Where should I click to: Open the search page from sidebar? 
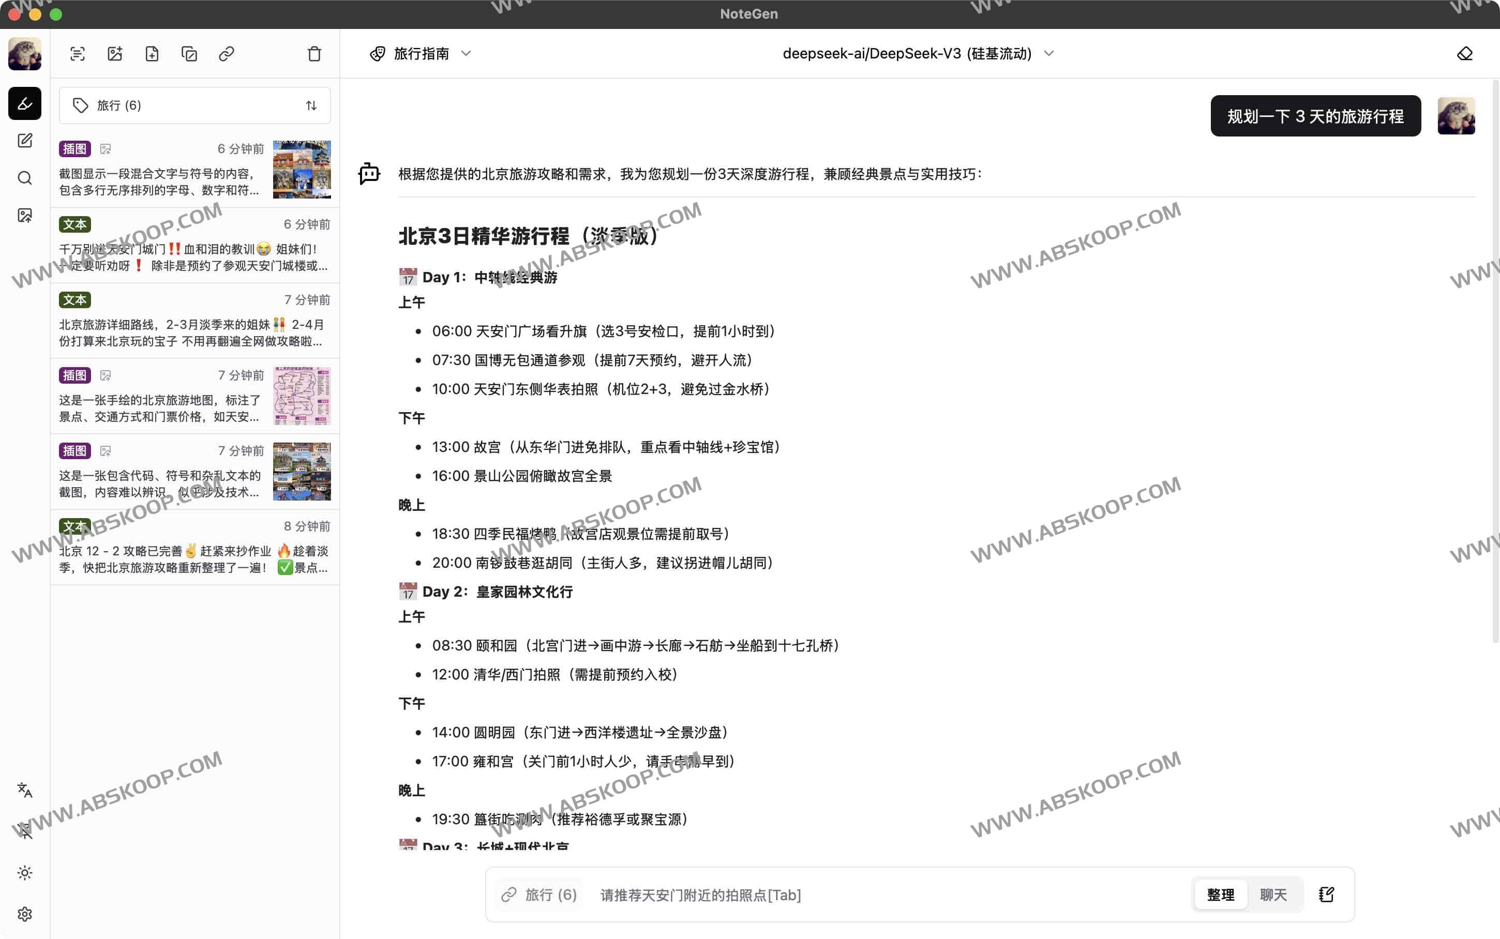pyautogui.click(x=25, y=178)
